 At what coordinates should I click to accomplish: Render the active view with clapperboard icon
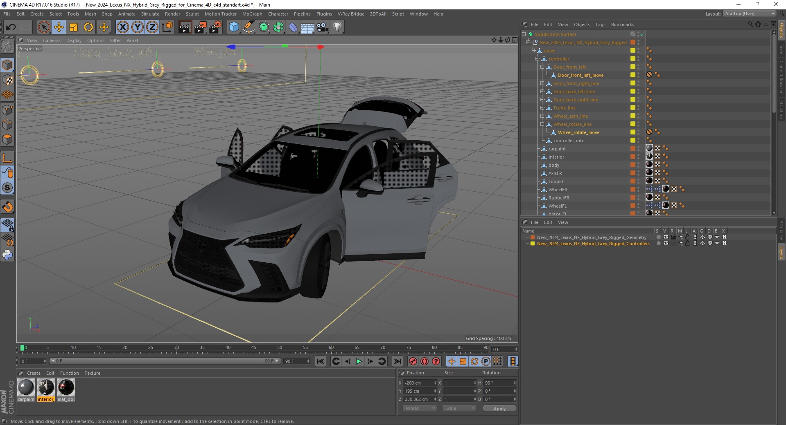[185, 27]
